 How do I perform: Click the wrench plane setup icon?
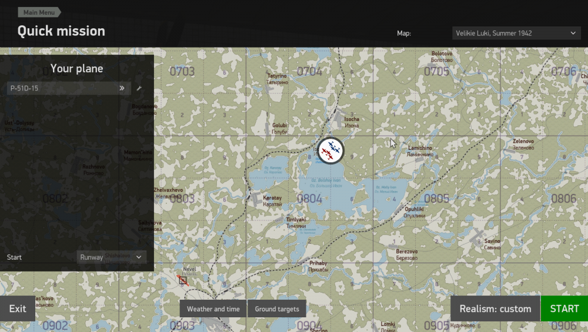coord(139,88)
